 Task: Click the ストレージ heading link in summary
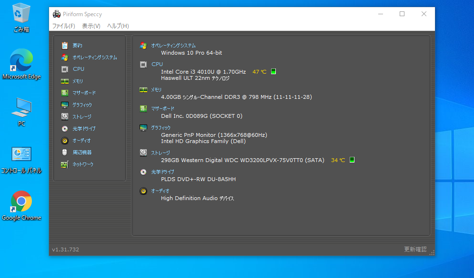(x=161, y=153)
